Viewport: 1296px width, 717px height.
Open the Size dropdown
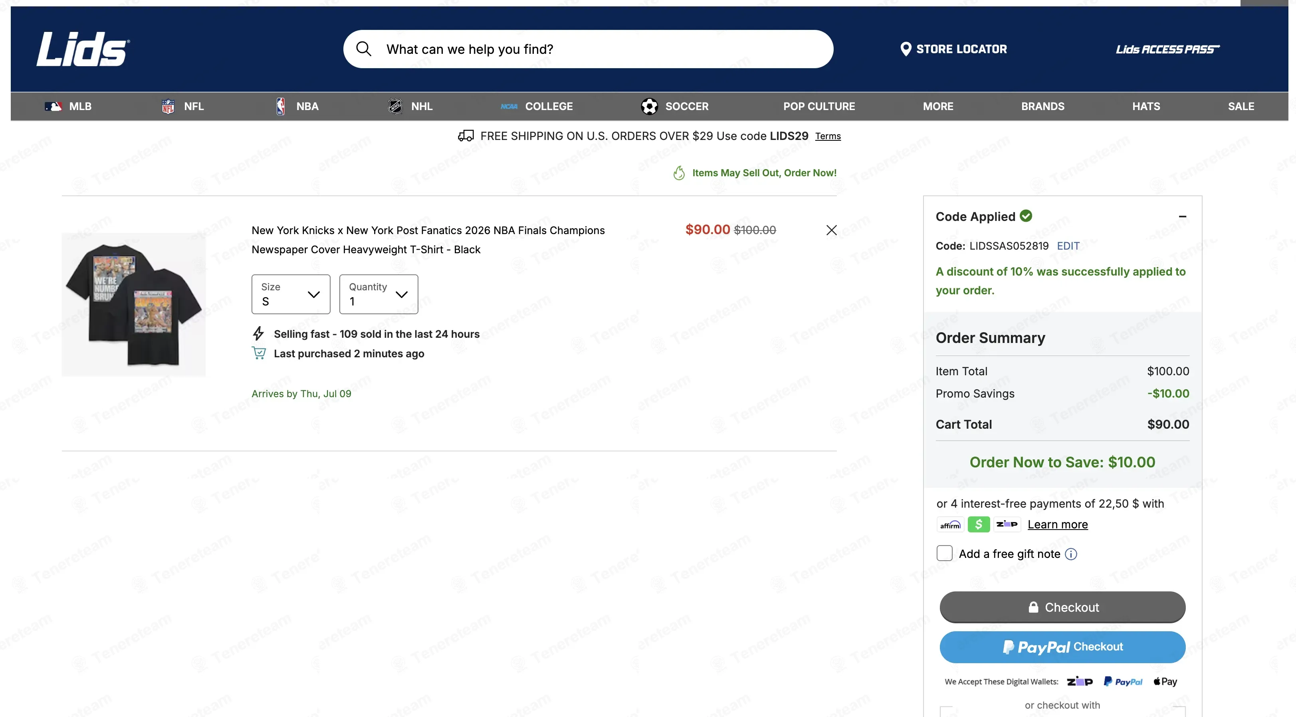(291, 294)
